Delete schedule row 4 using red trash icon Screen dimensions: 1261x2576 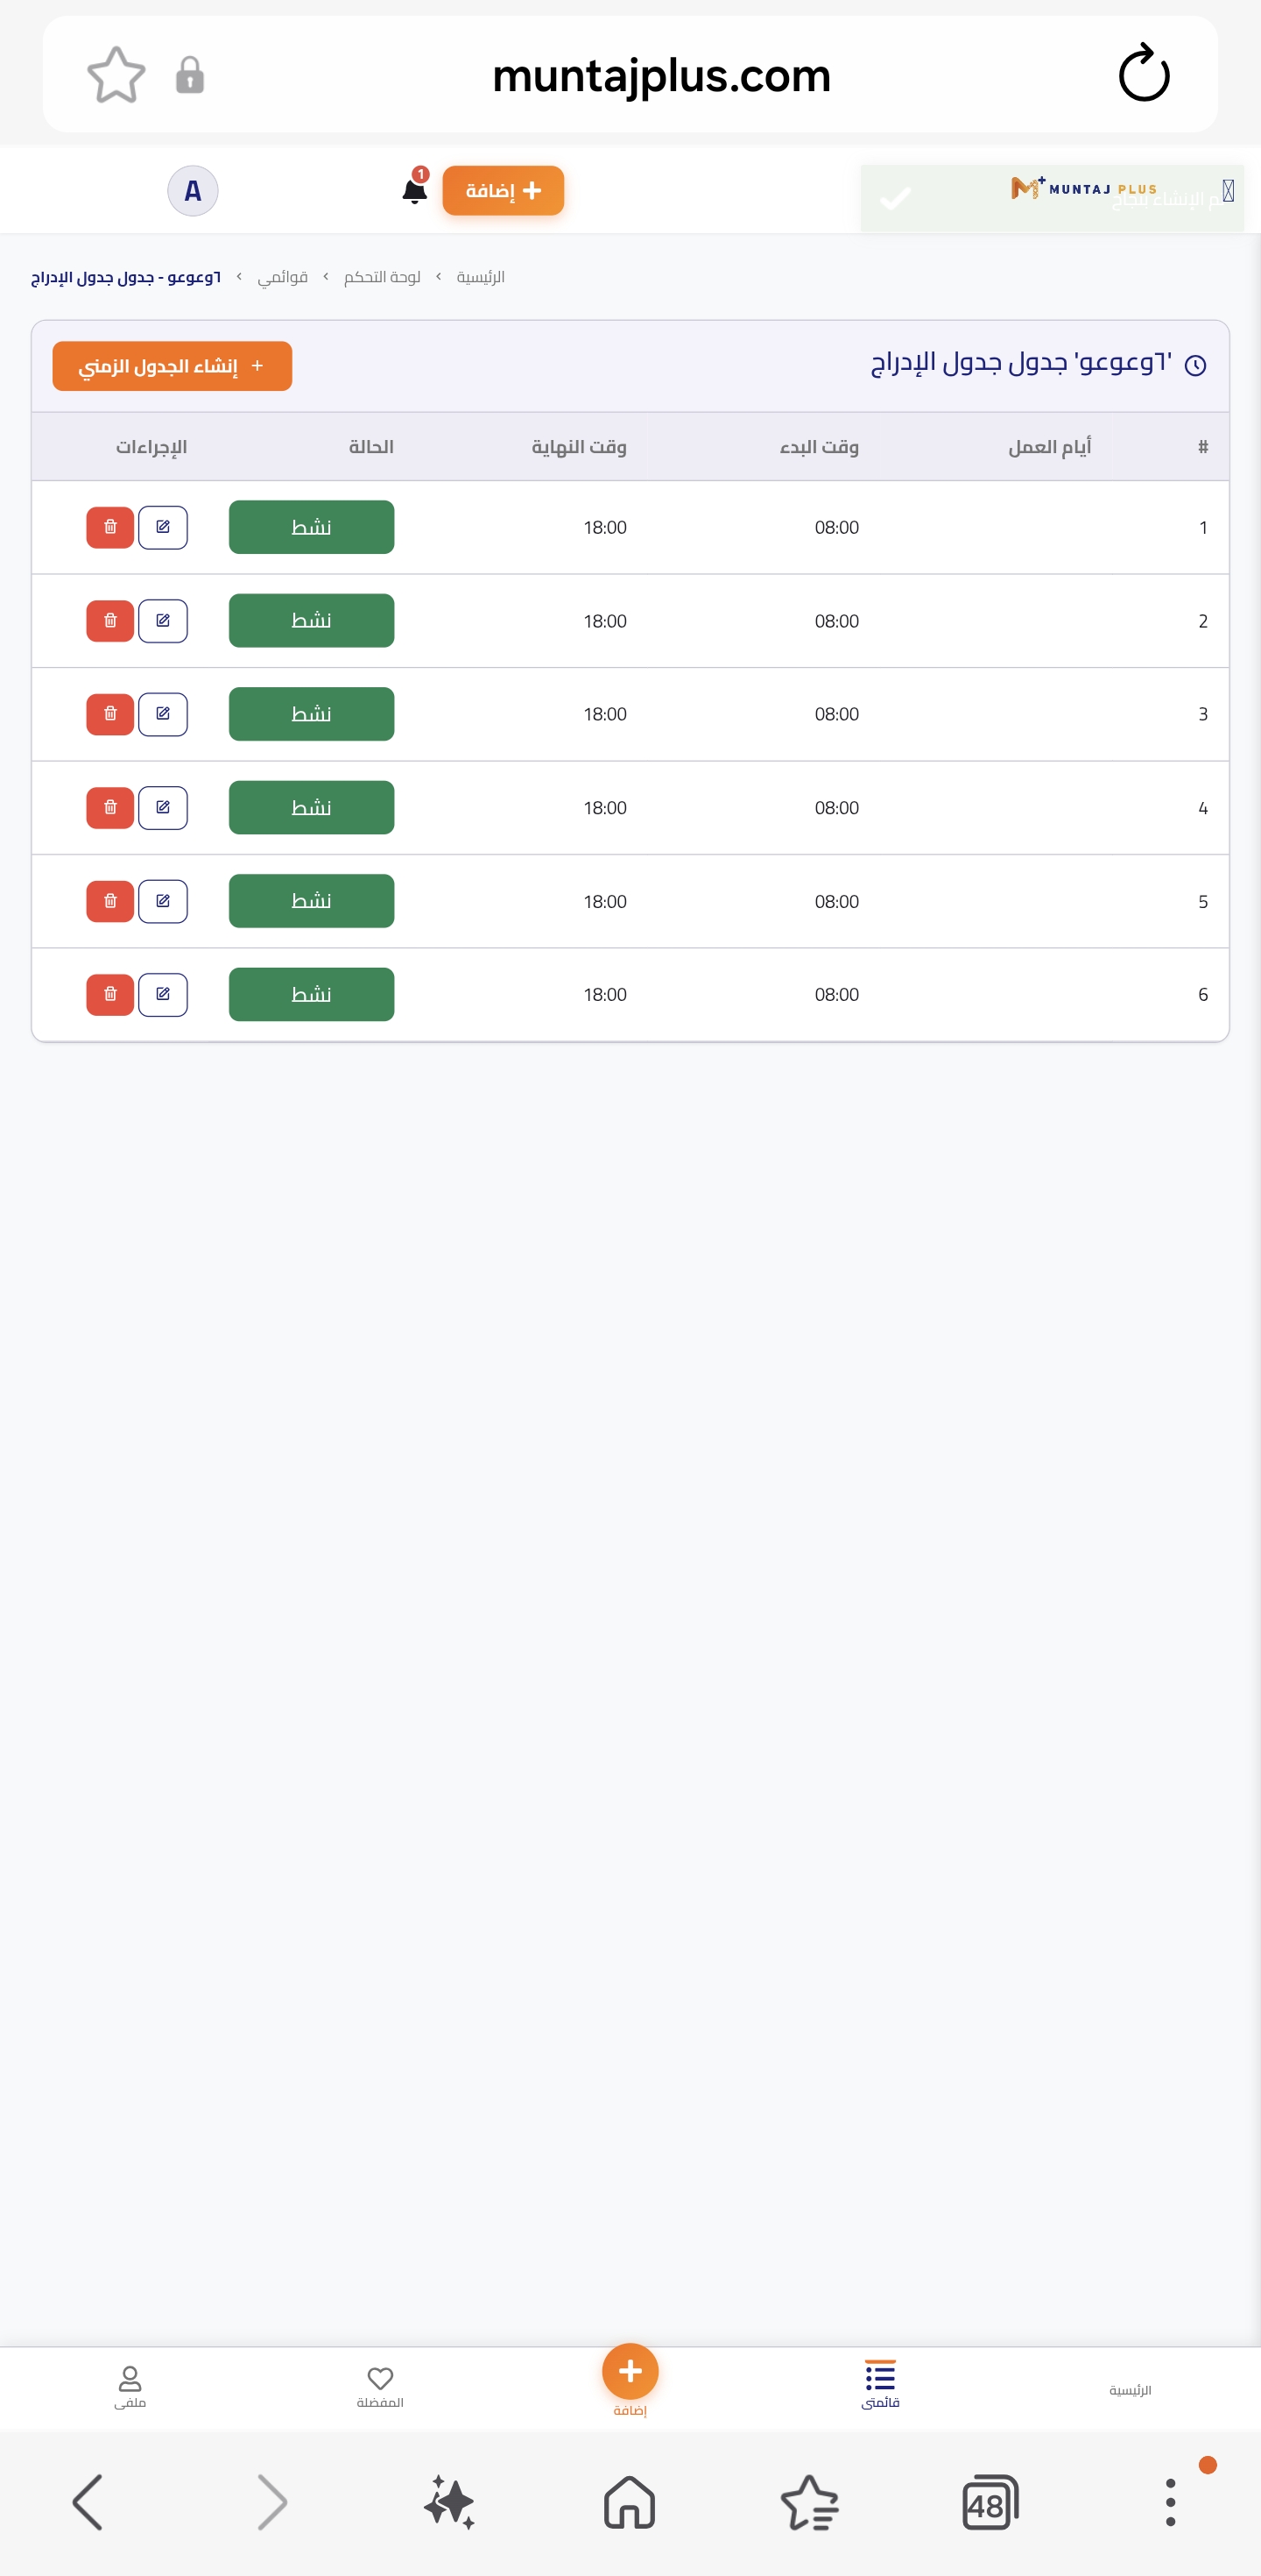110,807
